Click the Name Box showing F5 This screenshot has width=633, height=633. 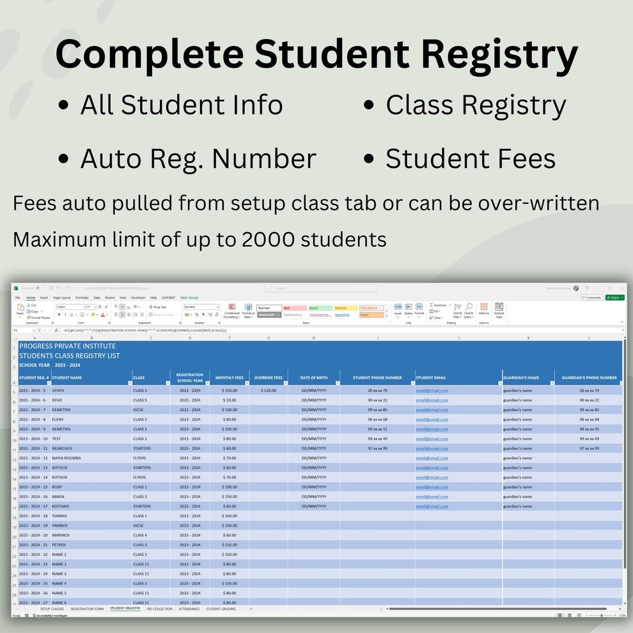point(24,330)
